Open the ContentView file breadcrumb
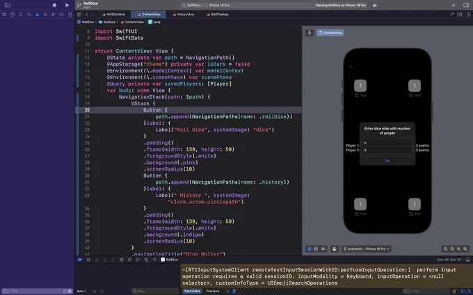 [132, 22]
